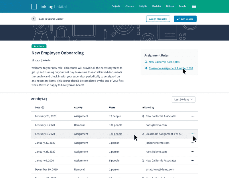The height and width of the screenshot is (178, 229).
Task: Select the February 20, 2020 date cell
Action: point(46,116)
